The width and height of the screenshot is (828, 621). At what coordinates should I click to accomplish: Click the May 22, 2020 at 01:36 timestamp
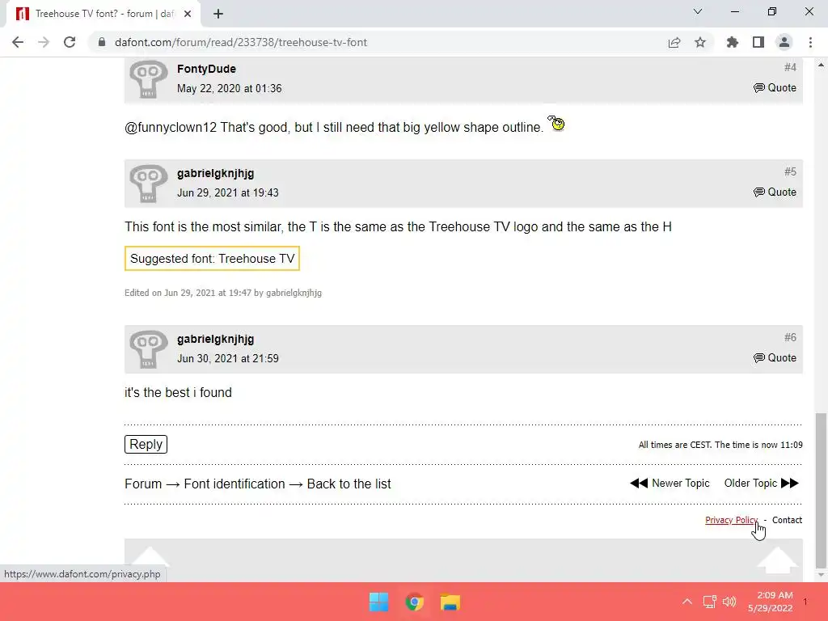[x=229, y=88]
